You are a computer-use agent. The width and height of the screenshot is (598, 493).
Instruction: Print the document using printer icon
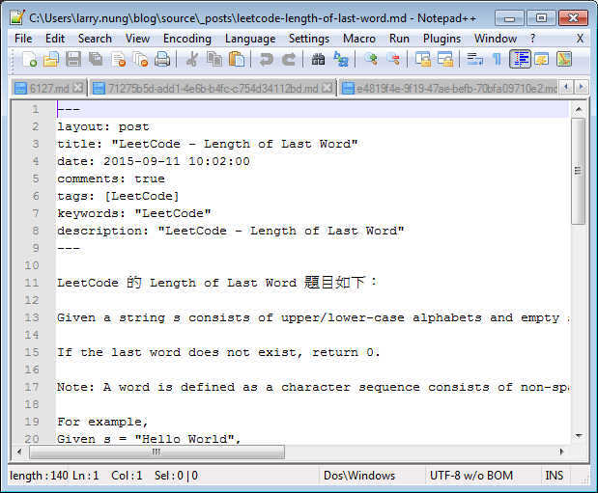point(162,60)
